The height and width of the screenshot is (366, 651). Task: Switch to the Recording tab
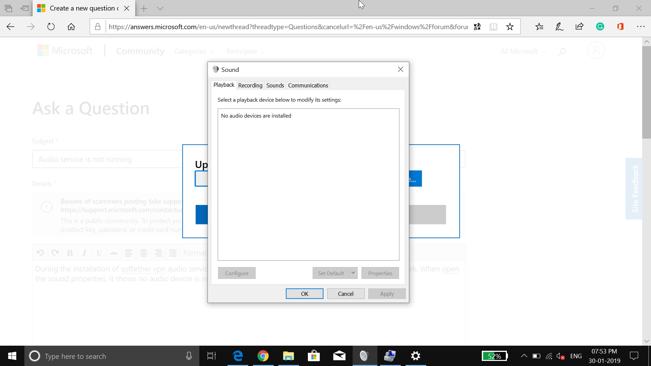pyautogui.click(x=250, y=85)
